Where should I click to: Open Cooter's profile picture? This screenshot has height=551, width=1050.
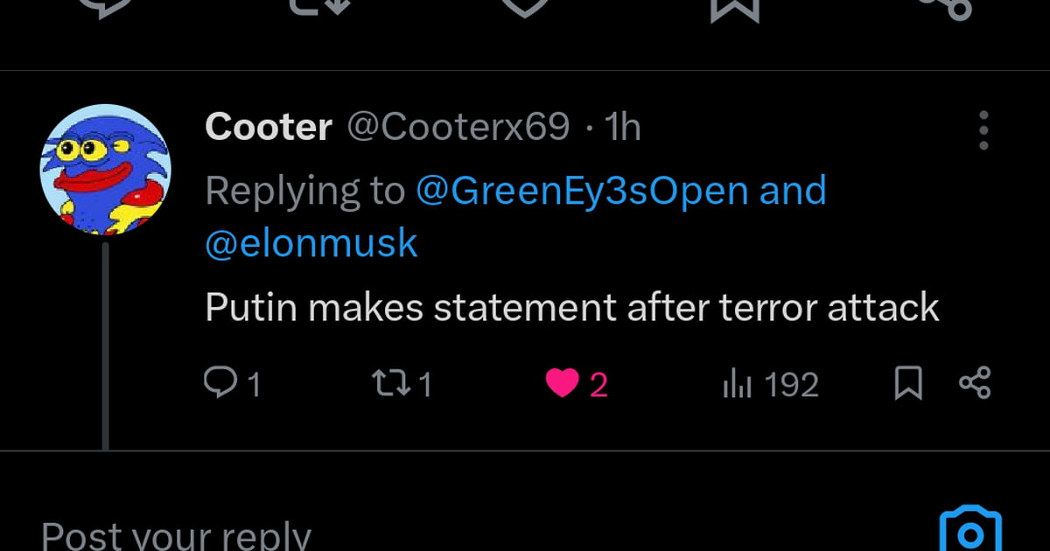105,170
